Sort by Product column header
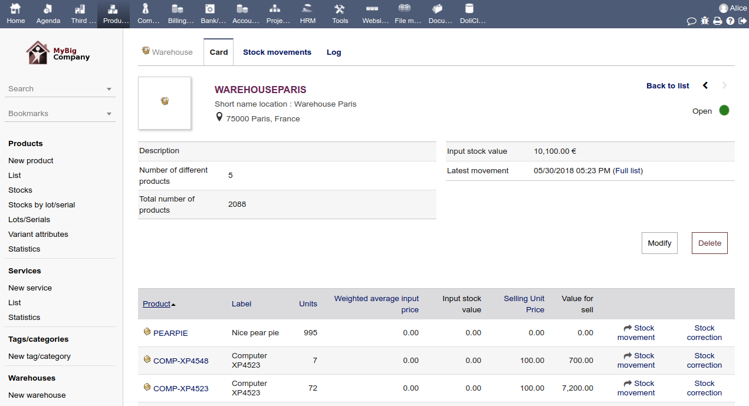This screenshot has height=406, width=749. [157, 304]
